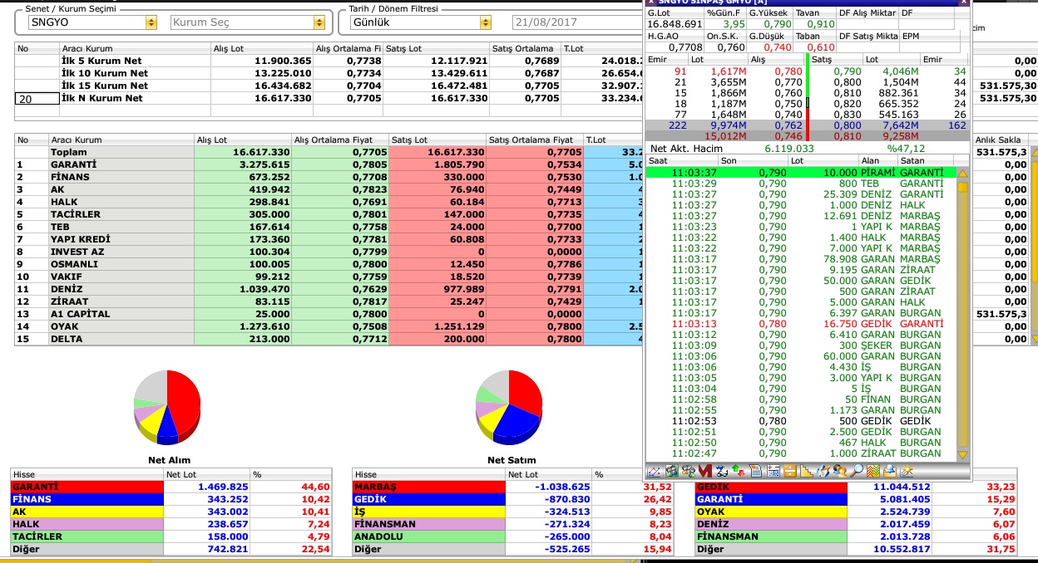Click the trades list scroll up arrow
This screenshot has height=563, width=1038.
[963, 174]
